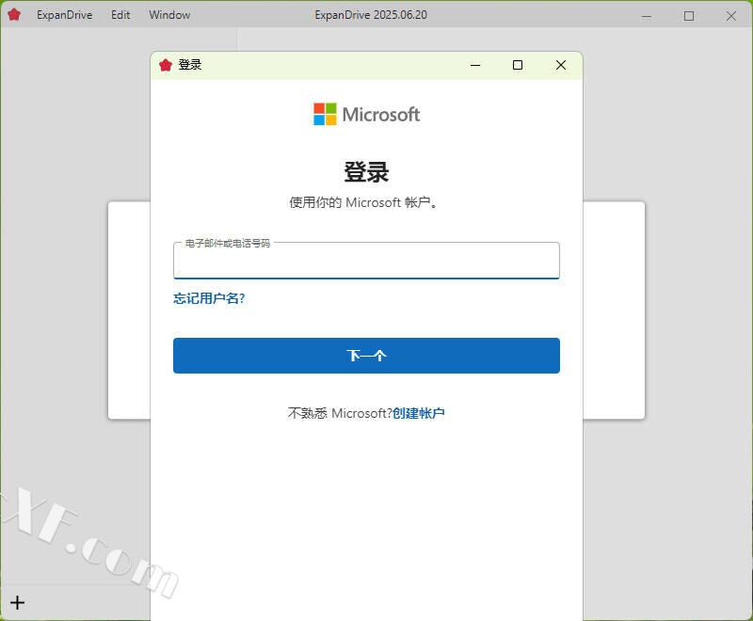This screenshot has height=621, width=753.
Task: Click the 忘记用户名? link
Action: point(209,298)
